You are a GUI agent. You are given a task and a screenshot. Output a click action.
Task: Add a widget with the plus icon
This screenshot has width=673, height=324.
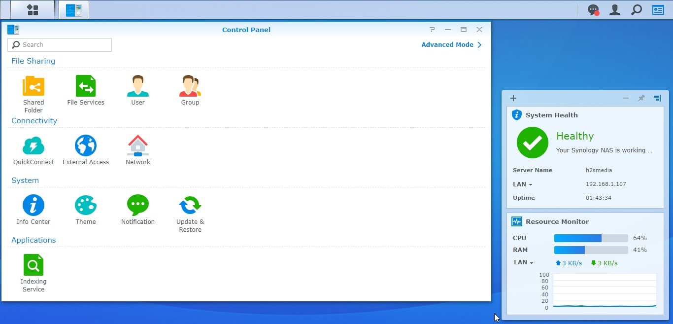coord(513,98)
